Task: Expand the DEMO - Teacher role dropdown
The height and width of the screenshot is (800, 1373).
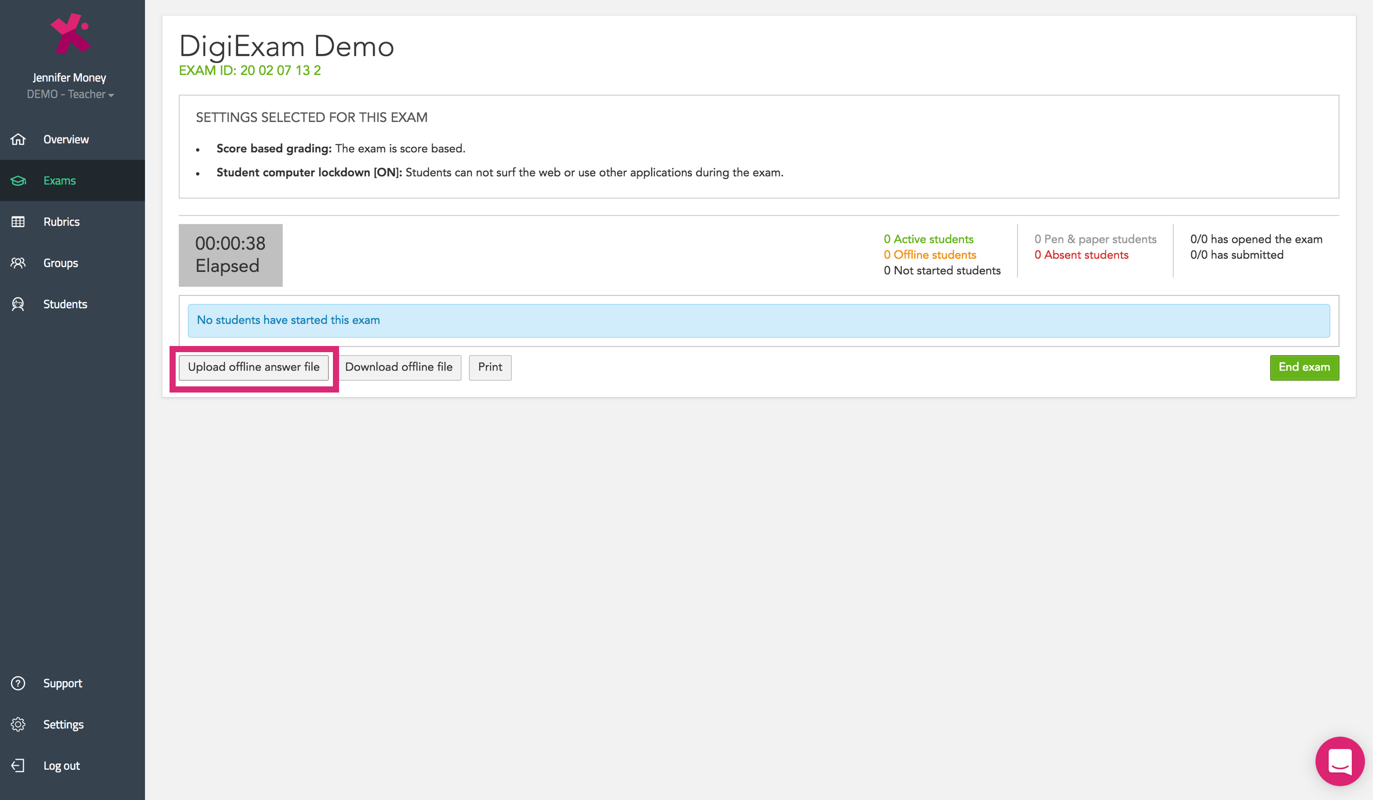Action: click(70, 94)
